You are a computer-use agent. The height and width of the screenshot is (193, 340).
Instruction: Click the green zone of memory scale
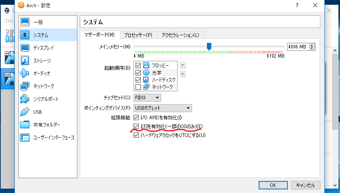pyautogui.click(x=182, y=52)
